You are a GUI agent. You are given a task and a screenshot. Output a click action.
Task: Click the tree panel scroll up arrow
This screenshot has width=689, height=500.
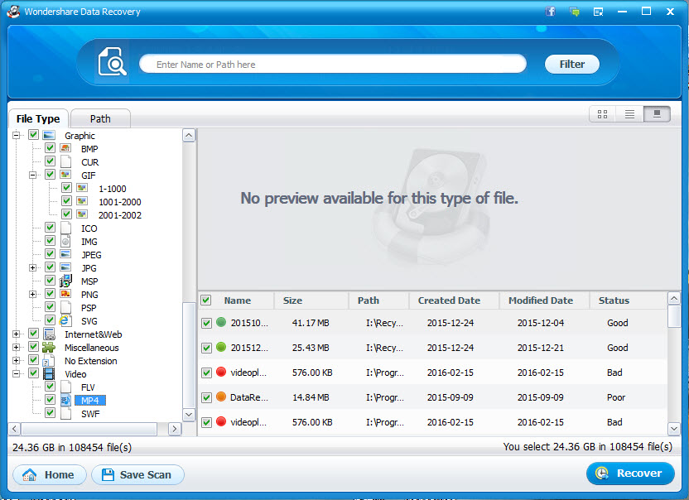pyautogui.click(x=189, y=135)
